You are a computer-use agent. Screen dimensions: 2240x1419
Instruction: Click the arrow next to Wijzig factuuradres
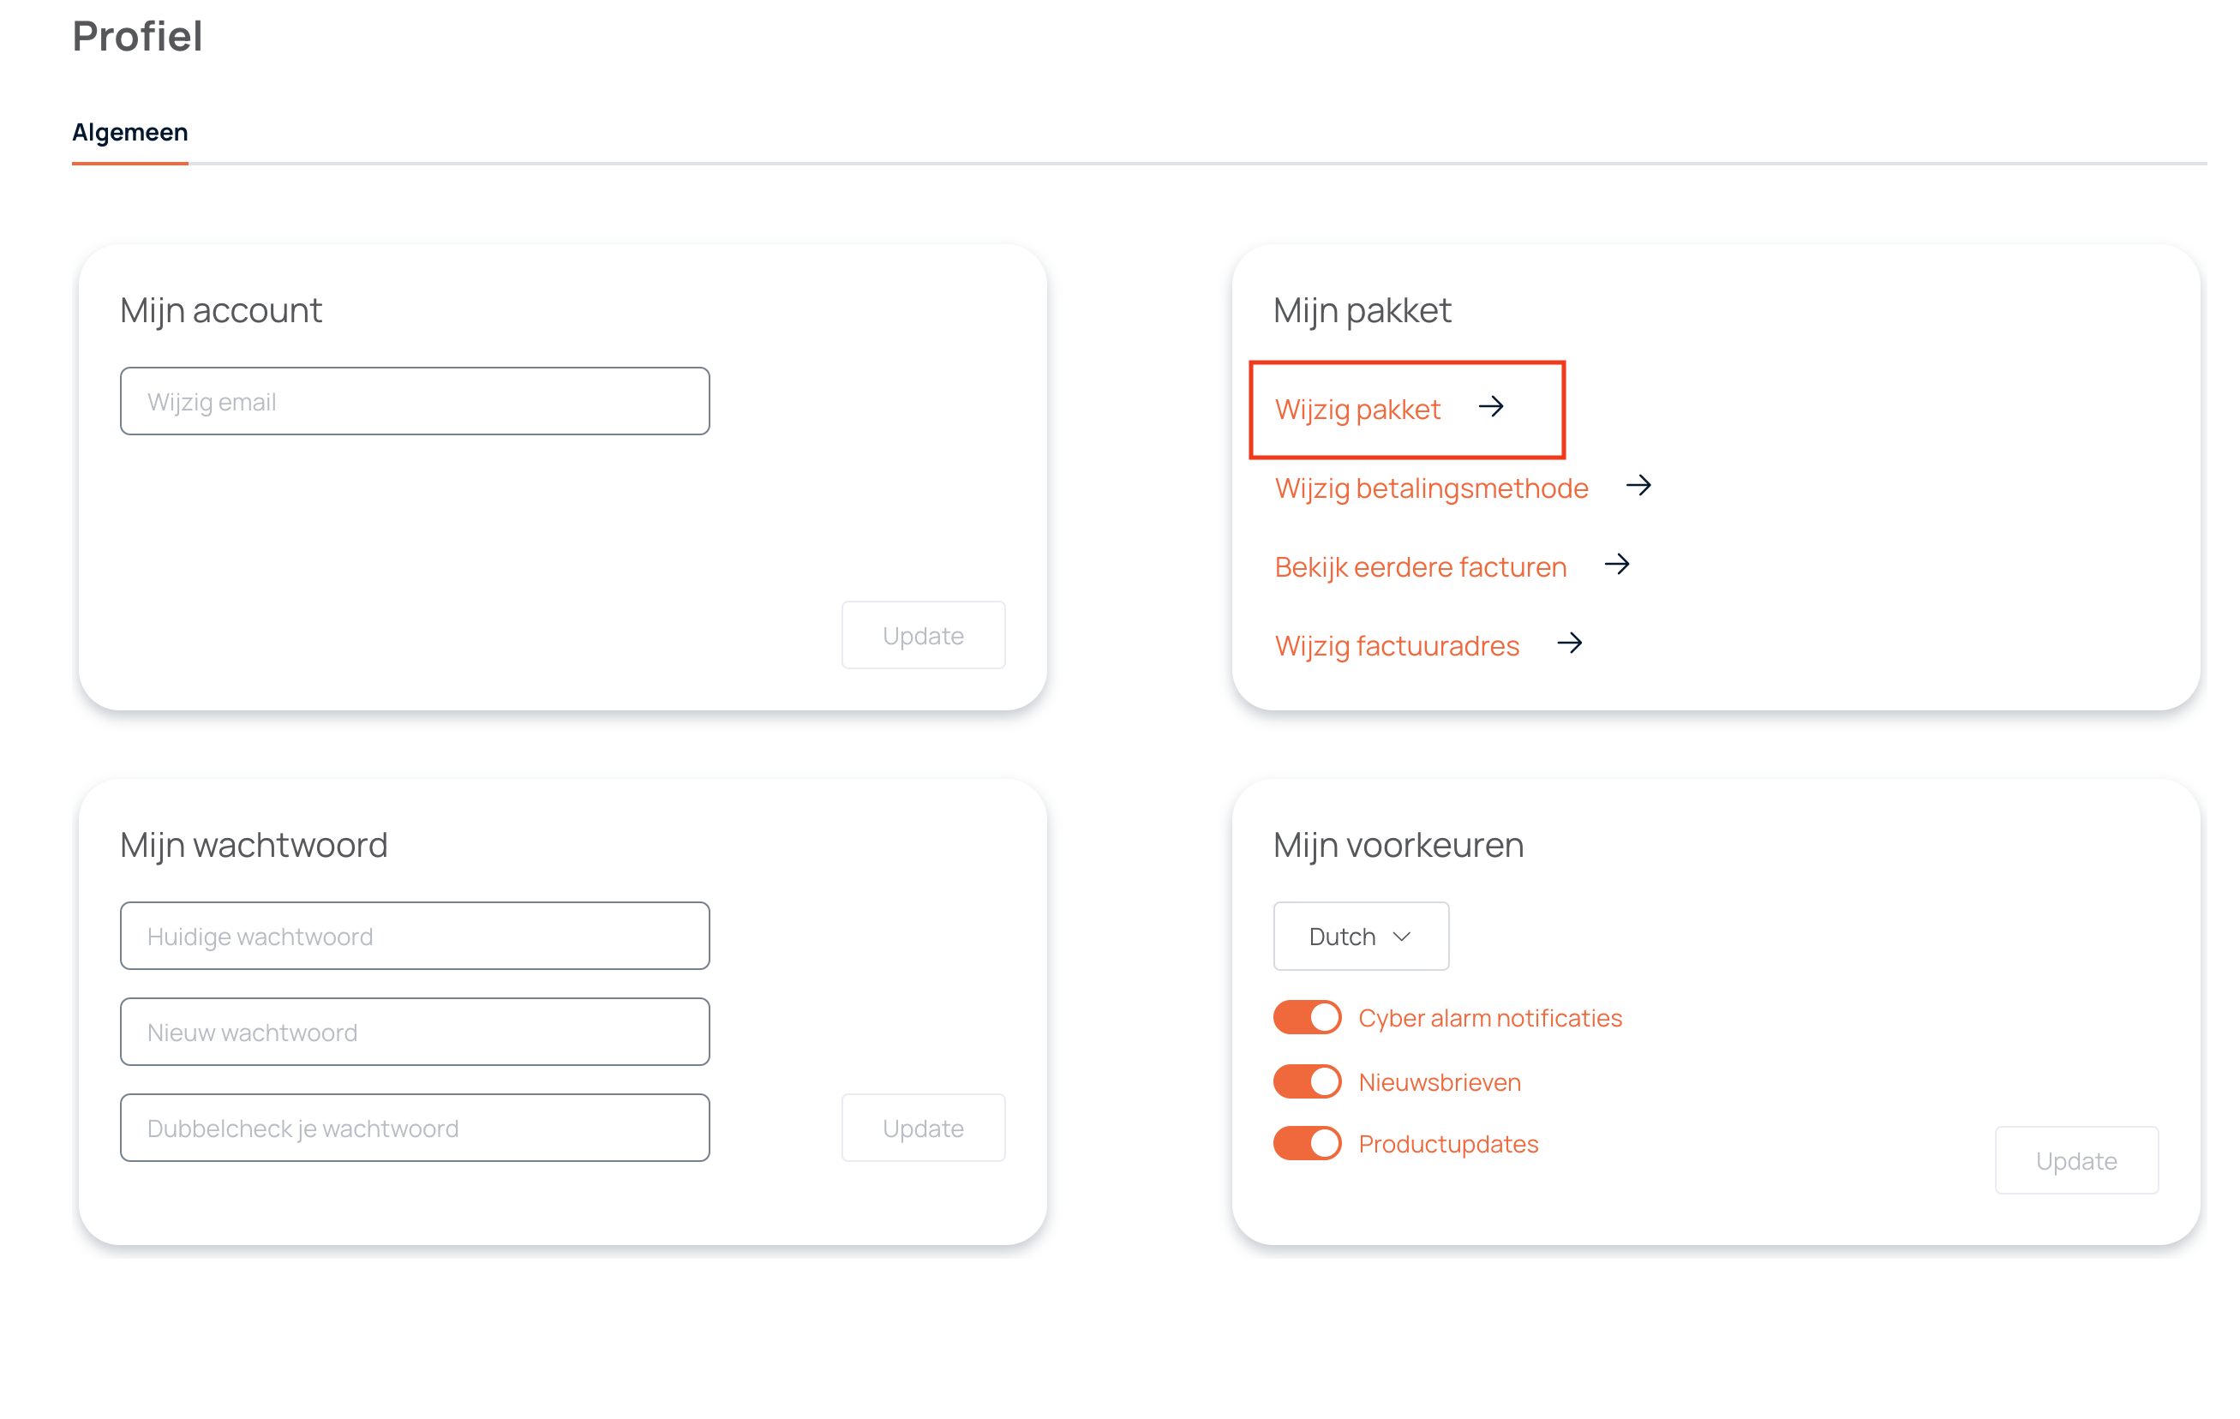[1569, 643]
